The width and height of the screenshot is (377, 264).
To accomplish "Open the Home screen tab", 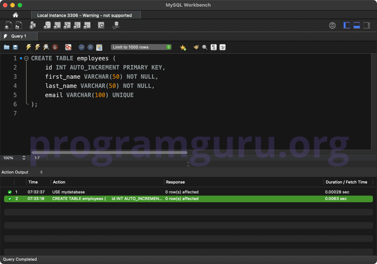I will [15, 15].
